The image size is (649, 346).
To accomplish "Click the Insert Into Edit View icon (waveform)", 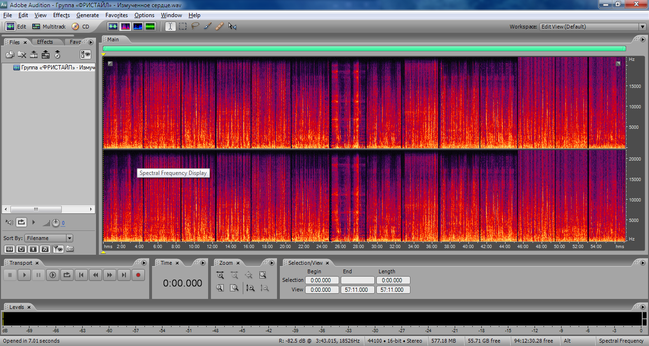I will pos(34,55).
